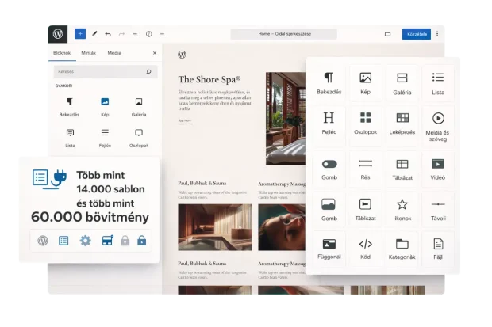Insert the Videó block from the floating grid
492x327 pixels.
(437, 169)
